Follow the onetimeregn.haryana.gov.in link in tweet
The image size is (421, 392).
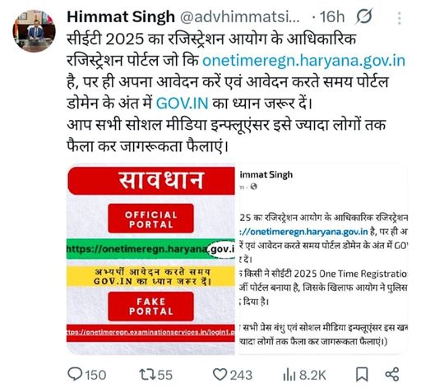(x=303, y=61)
